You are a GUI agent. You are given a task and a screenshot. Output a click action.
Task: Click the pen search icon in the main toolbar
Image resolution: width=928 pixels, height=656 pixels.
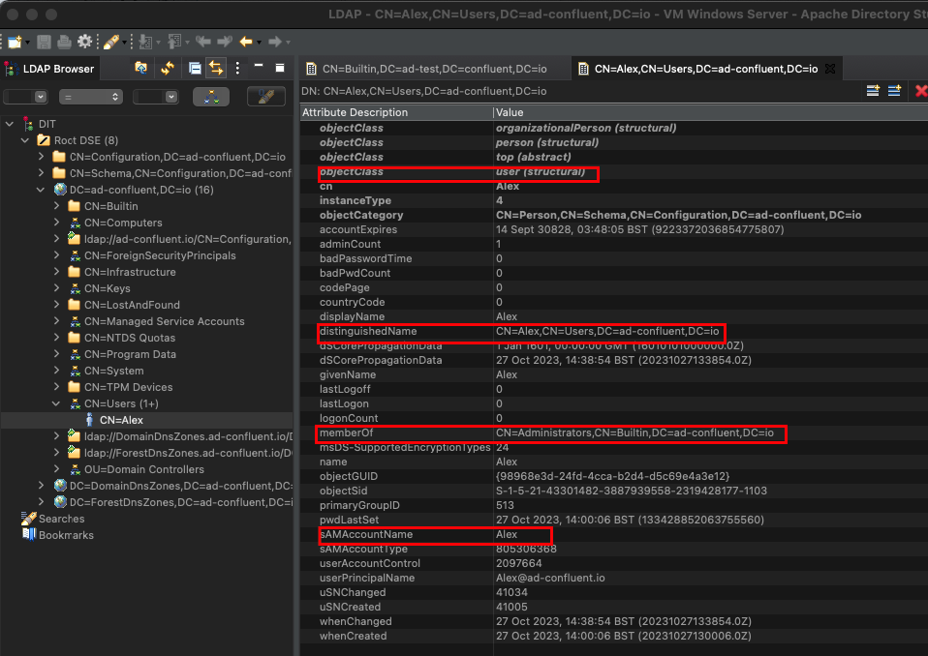[110, 42]
